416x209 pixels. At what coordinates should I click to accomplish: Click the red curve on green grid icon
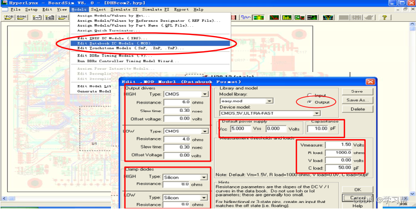[x=274, y=17]
